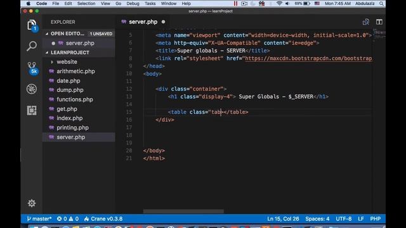This screenshot has height=228, width=406.
Task: Open the errors and warnings count
Action: pyautogui.click(x=68, y=218)
